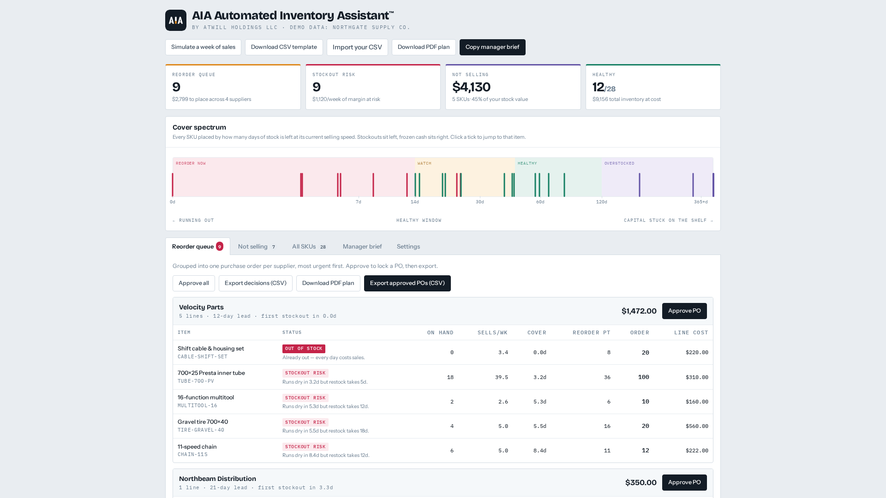Copy the manager brief
The width and height of the screenshot is (886, 498).
coord(492,47)
